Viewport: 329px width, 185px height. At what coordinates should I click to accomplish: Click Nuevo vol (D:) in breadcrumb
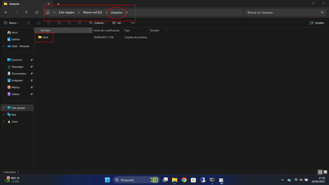click(93, 12)
